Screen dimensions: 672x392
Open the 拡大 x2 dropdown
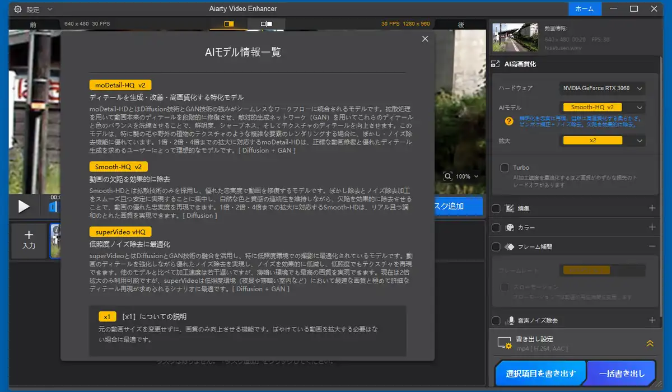click(x=602, y=140)
